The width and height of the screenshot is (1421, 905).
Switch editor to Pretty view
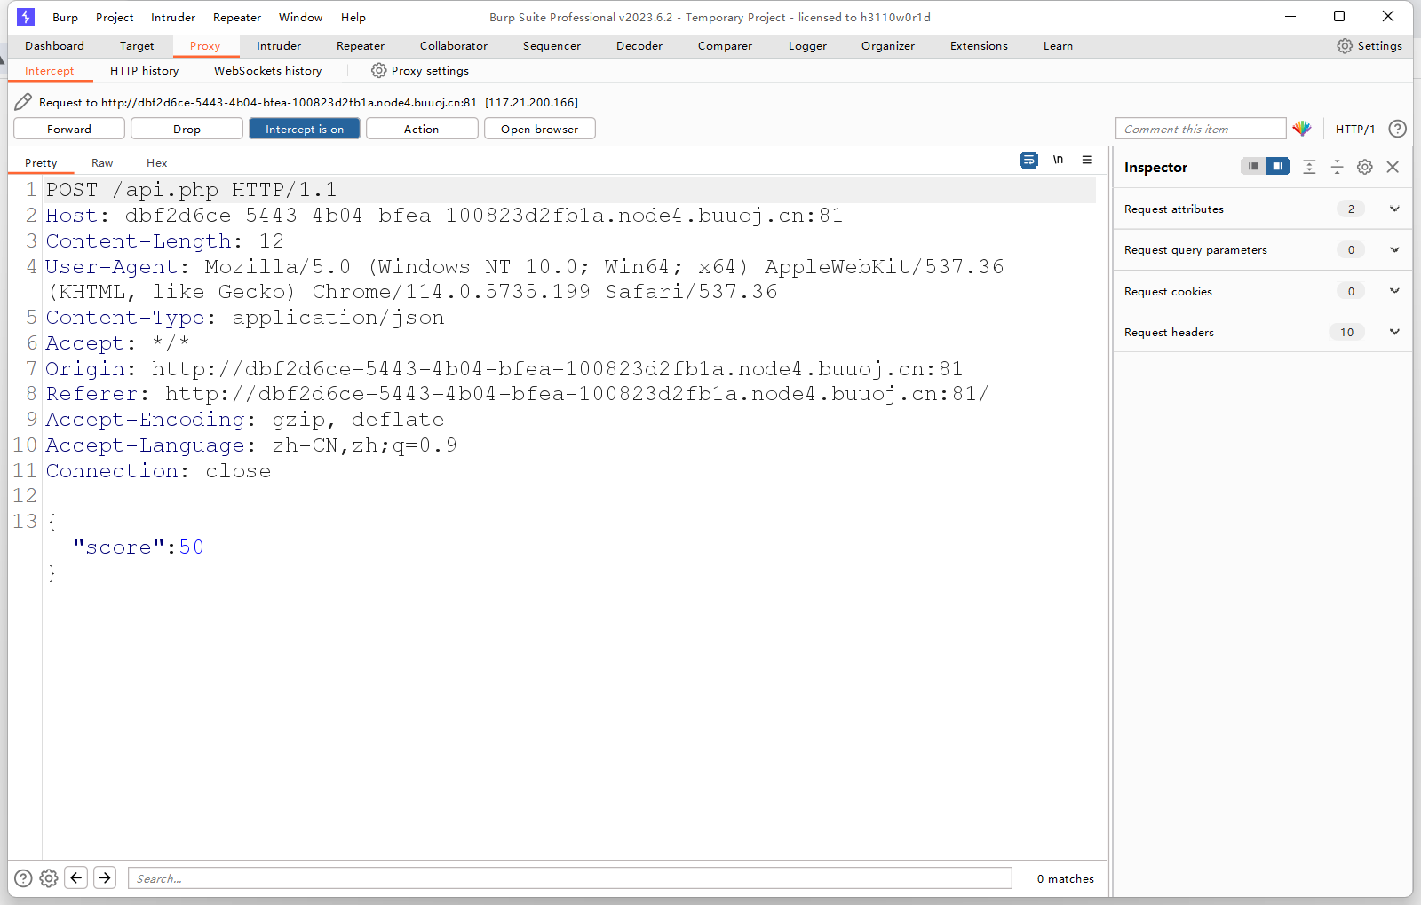[x=41, y=163]
